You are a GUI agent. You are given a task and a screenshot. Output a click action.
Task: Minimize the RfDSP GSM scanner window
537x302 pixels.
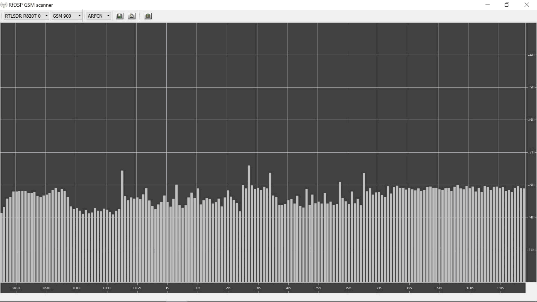click(x=488, y=5)
